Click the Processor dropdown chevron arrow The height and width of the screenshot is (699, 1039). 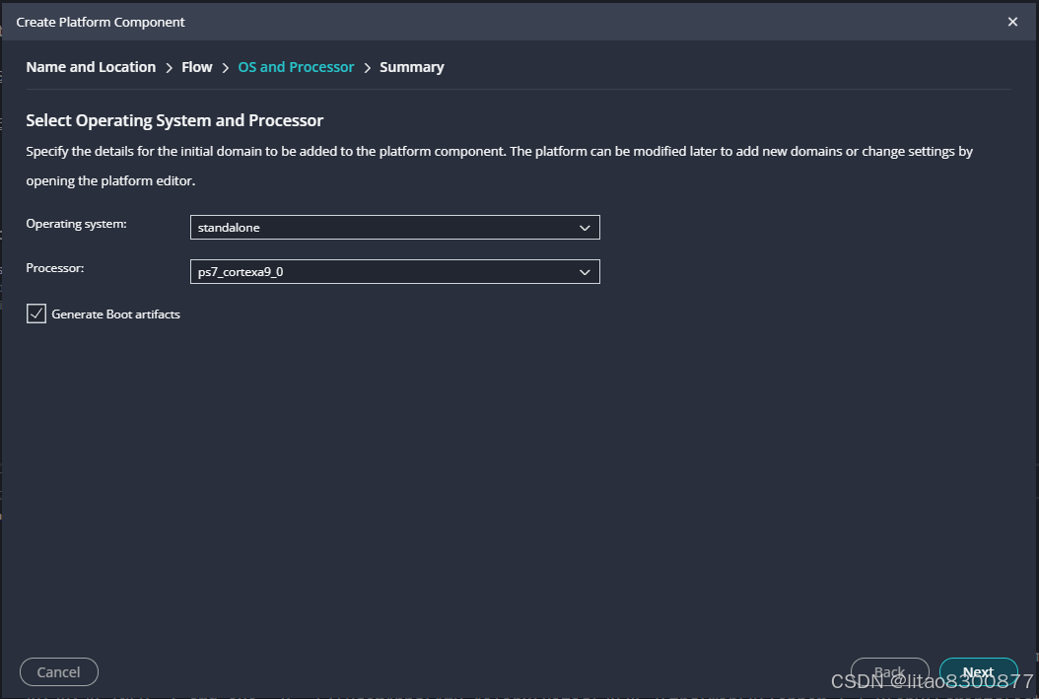(585, 272)
